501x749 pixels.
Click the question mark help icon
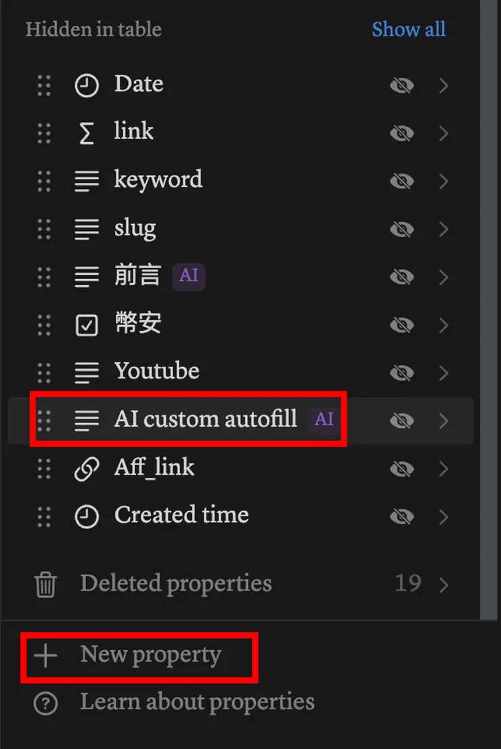click(45, 704)
